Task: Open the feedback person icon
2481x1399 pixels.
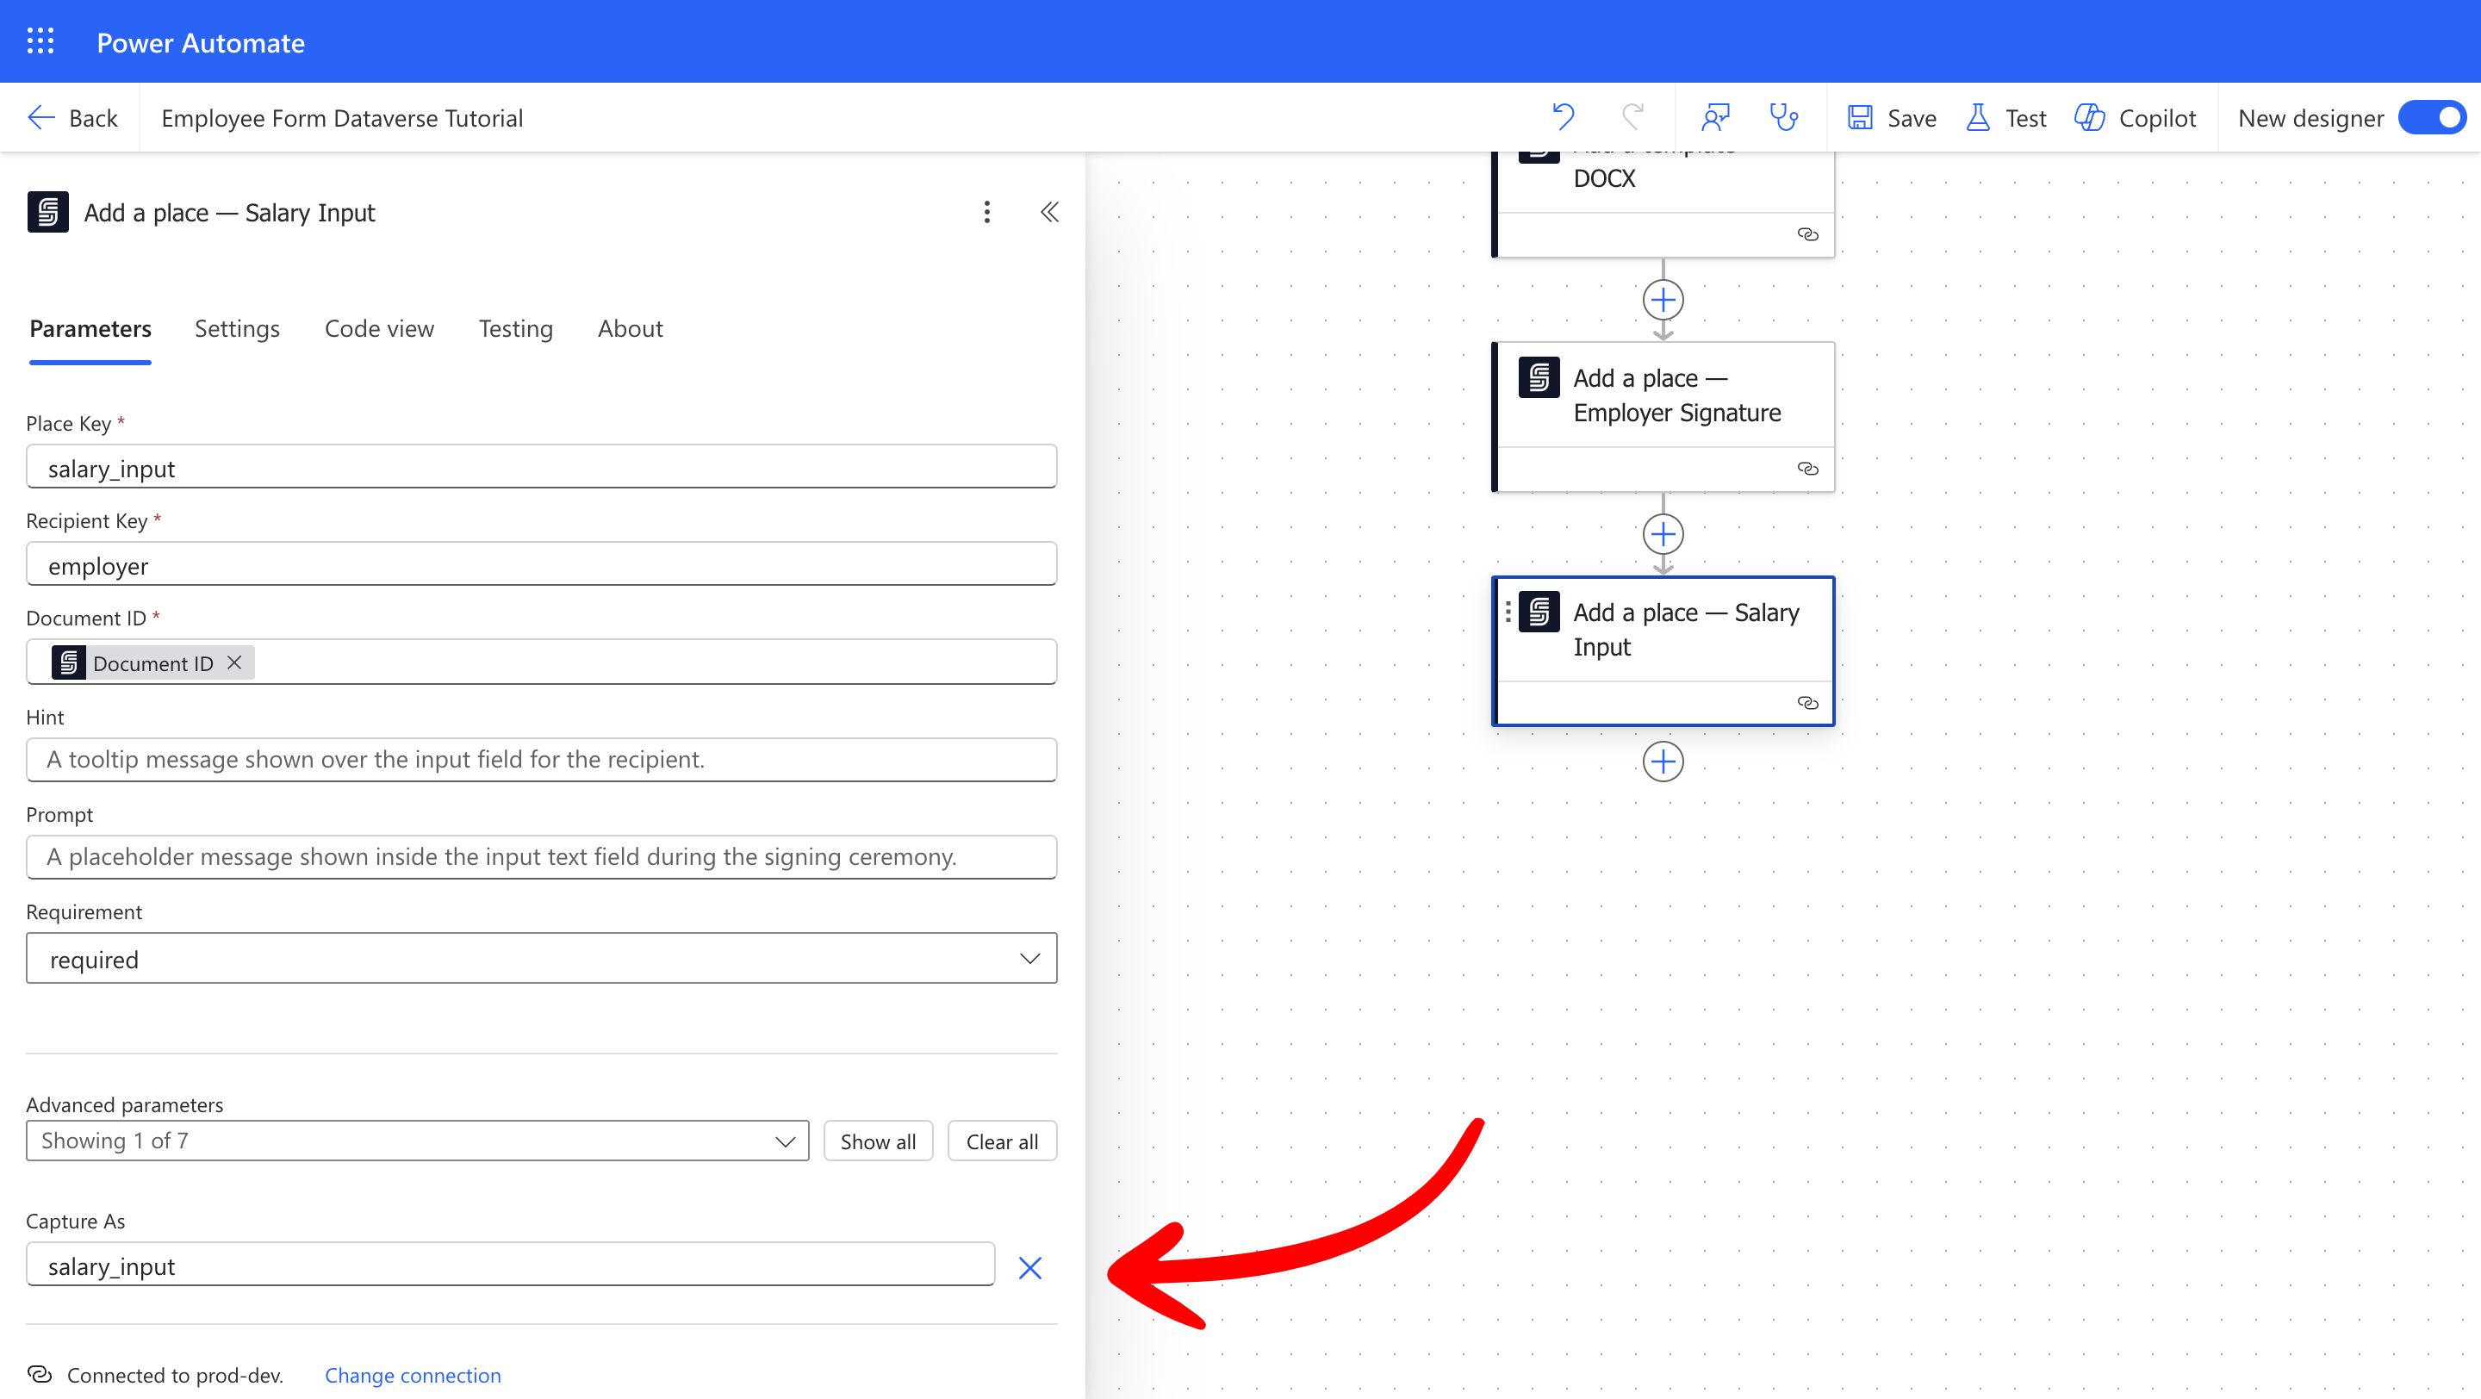Action: [1715, 117]
